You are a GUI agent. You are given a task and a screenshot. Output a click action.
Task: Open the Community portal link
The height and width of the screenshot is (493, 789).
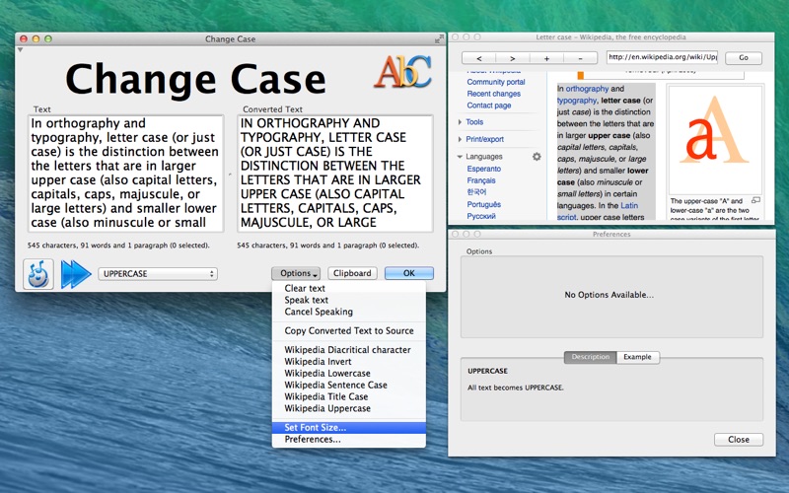(496, 82)
